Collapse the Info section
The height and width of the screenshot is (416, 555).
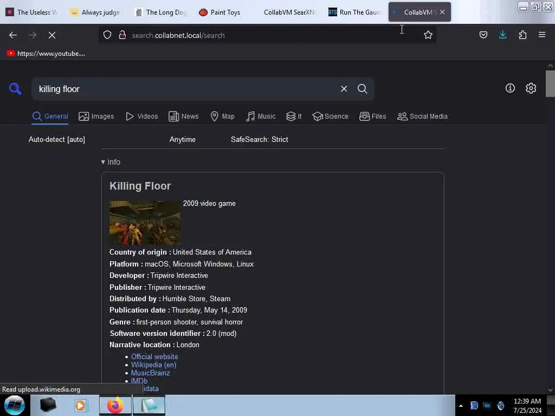111,162
